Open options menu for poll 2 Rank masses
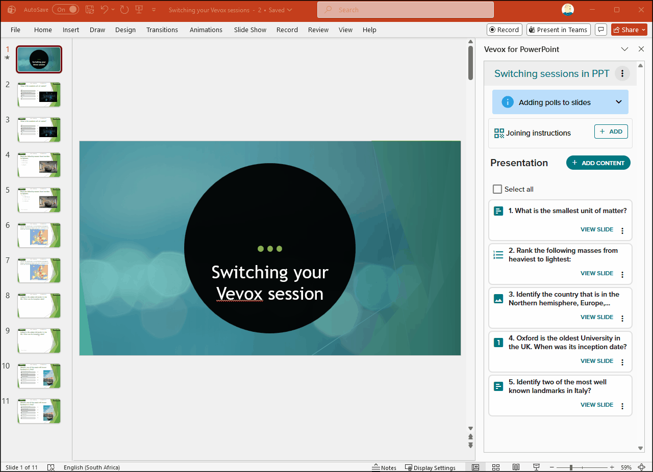653x472 pixels. tap(622, 275)
